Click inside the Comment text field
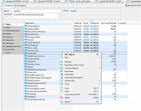Image resolution: width=141 pixels, height=111 pixels. [36, 16]
